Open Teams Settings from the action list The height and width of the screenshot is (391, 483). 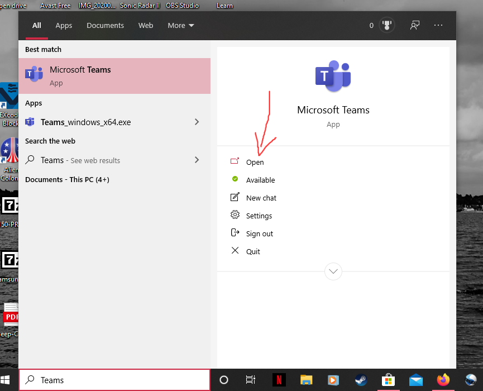pos(259,216)
